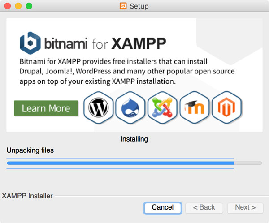The height and width of the screenshot is (223, 269).
Task: Cancel the installation
Action: point(163,208)
